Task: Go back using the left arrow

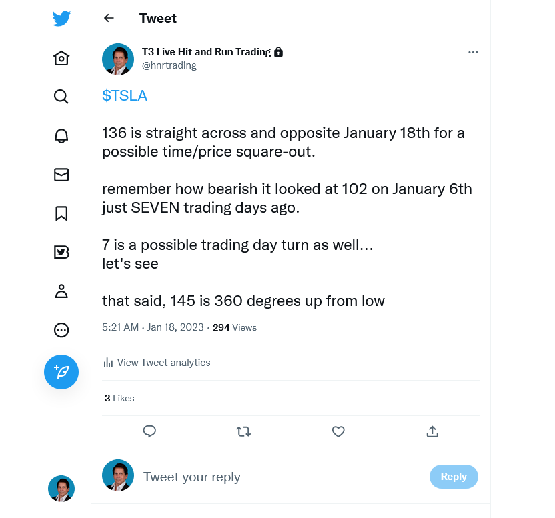Action: pos(109,19)
